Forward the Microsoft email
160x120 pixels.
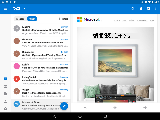click(x=145, y=108)
